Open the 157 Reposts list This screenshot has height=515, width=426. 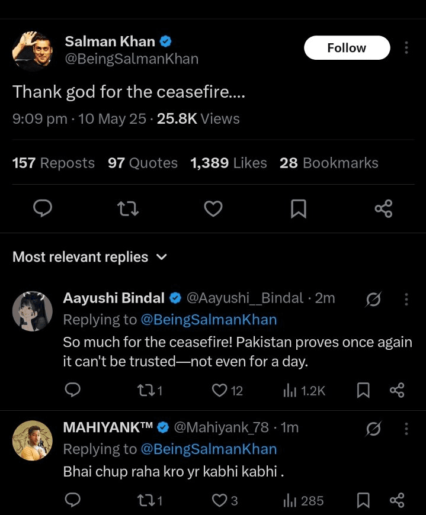[x=53, y=163]
